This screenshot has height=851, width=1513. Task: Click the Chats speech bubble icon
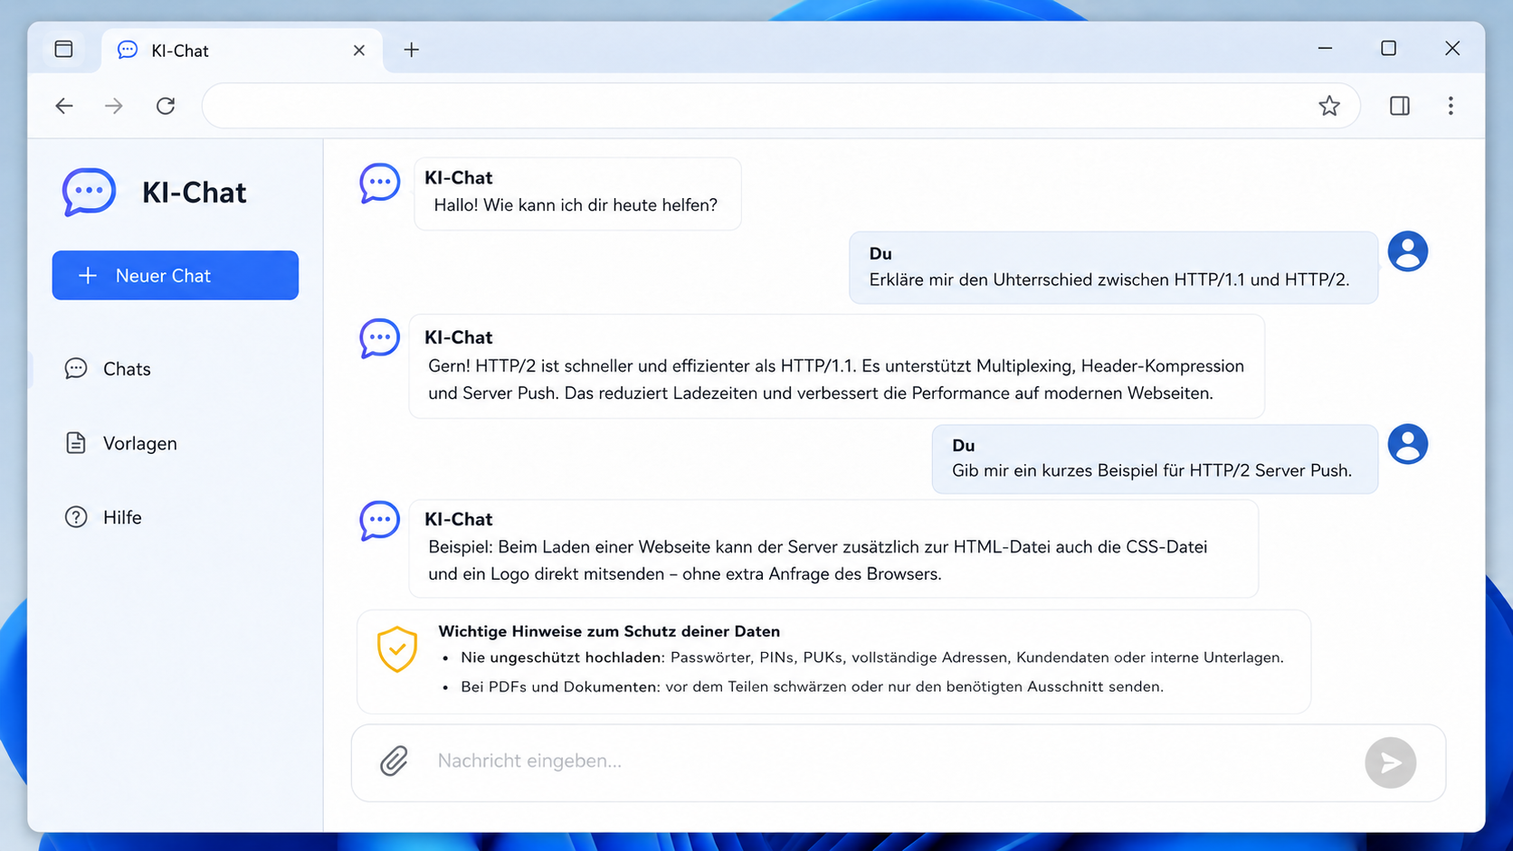point(76,368)
